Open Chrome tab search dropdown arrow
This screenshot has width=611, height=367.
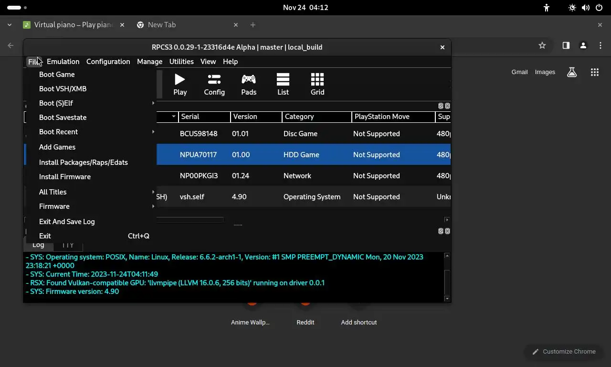[10, 25]
